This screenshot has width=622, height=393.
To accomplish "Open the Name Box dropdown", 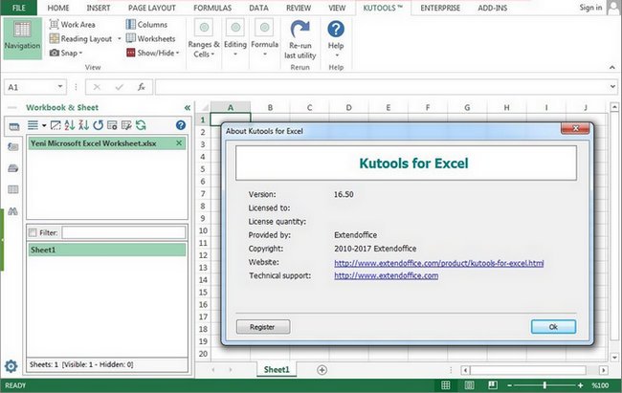I will 60,86.
